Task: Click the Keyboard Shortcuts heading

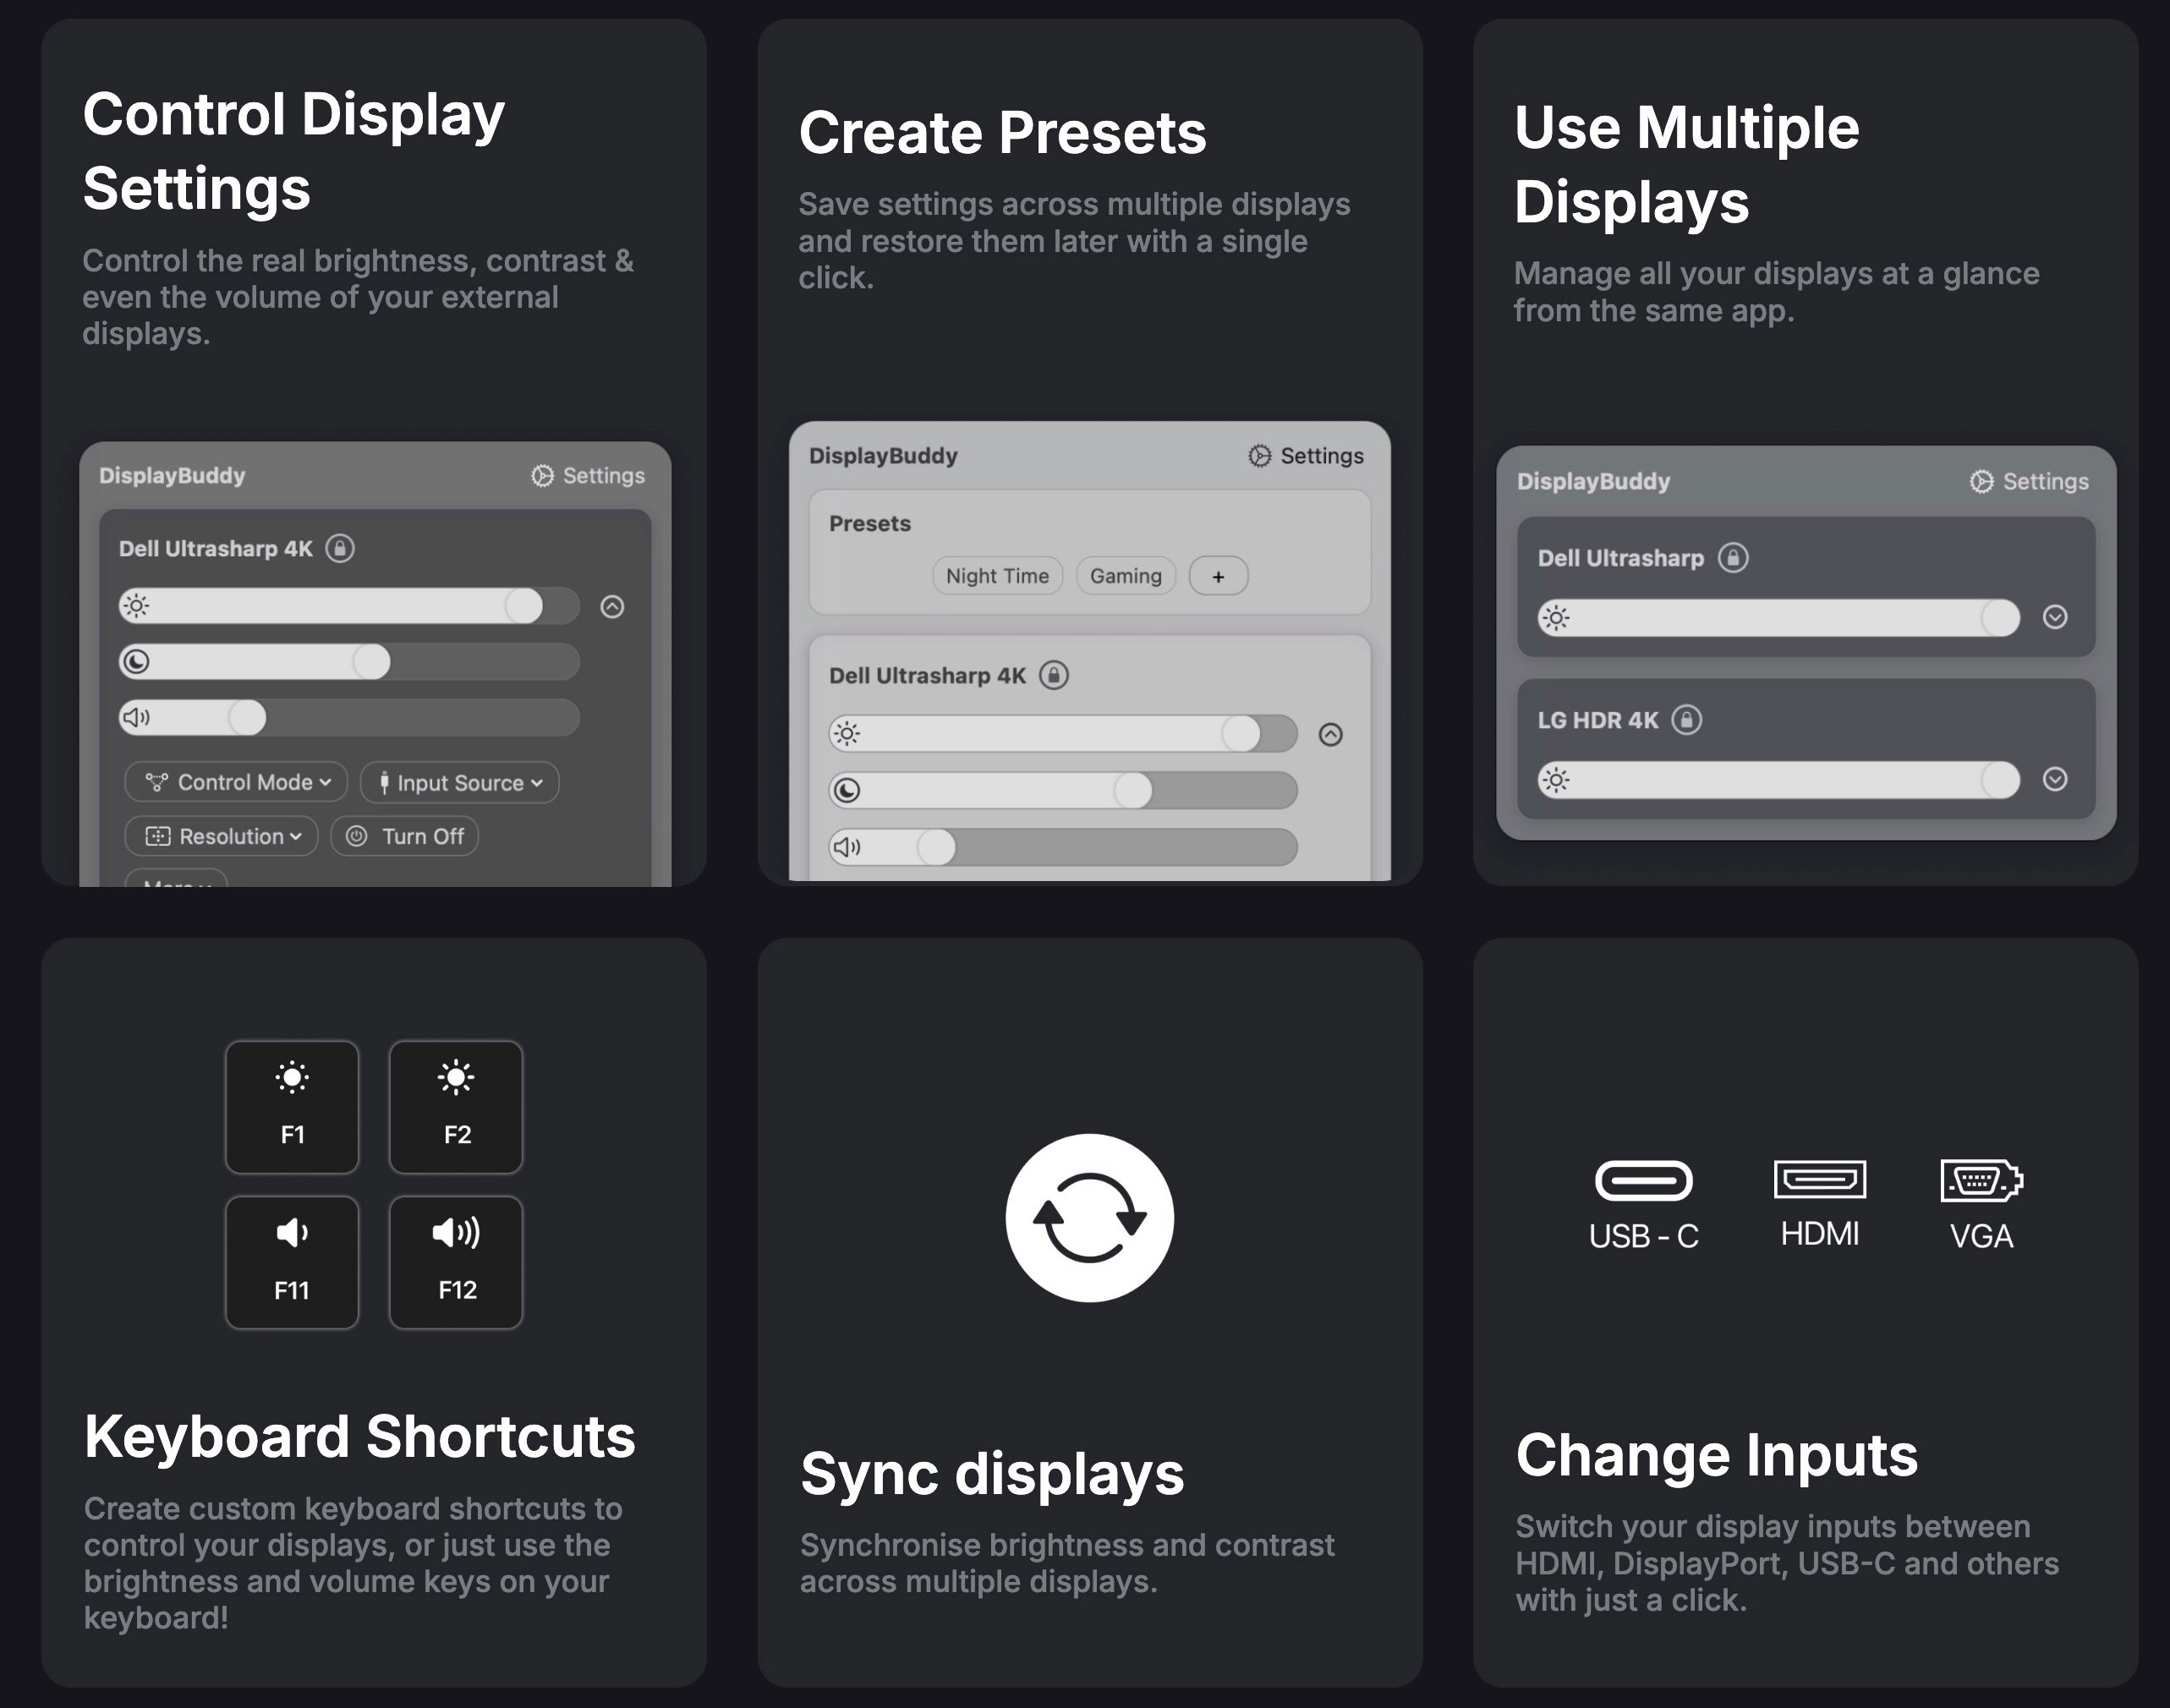Action: [x=360, y=1437]
